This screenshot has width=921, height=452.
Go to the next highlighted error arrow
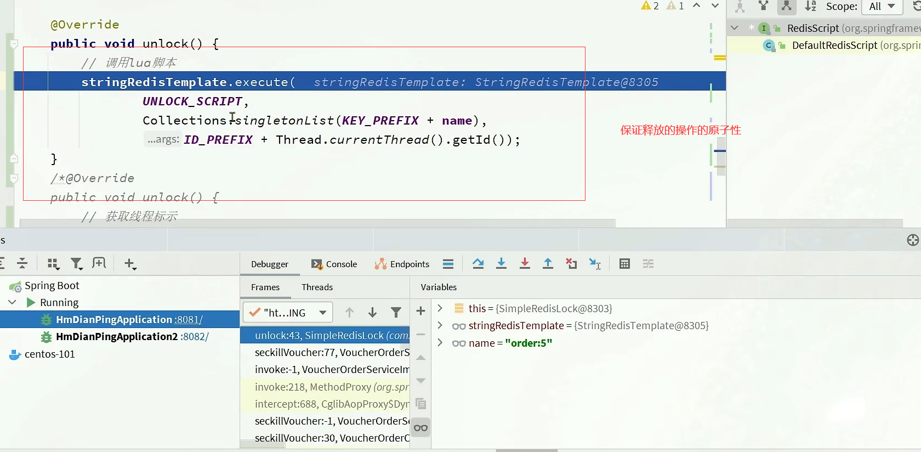(x=715, y=5)
